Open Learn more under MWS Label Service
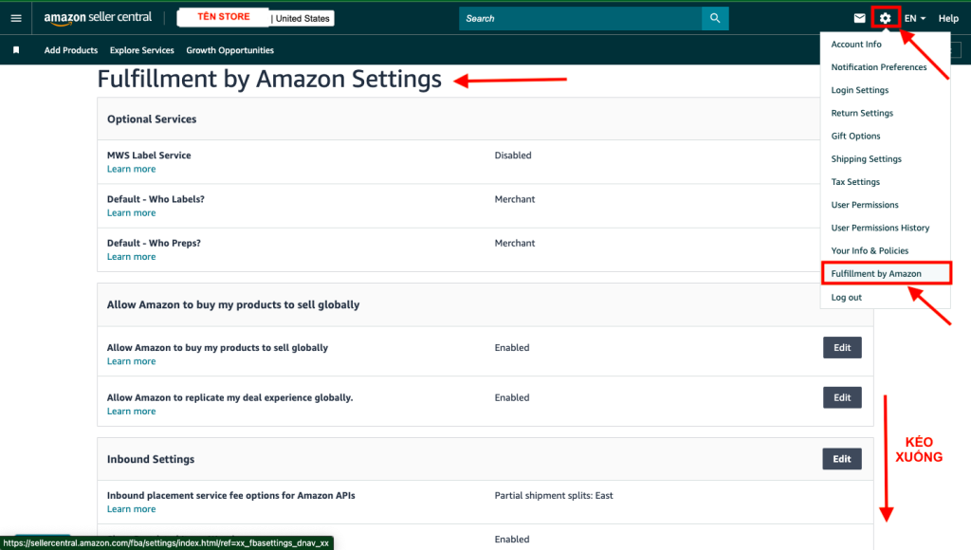 coord(131,168)
